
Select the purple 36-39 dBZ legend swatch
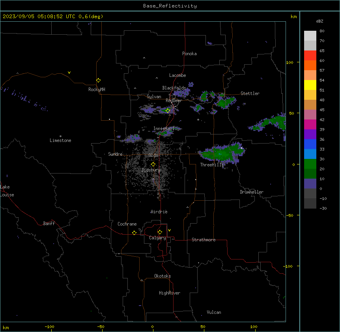click(310, 134)
